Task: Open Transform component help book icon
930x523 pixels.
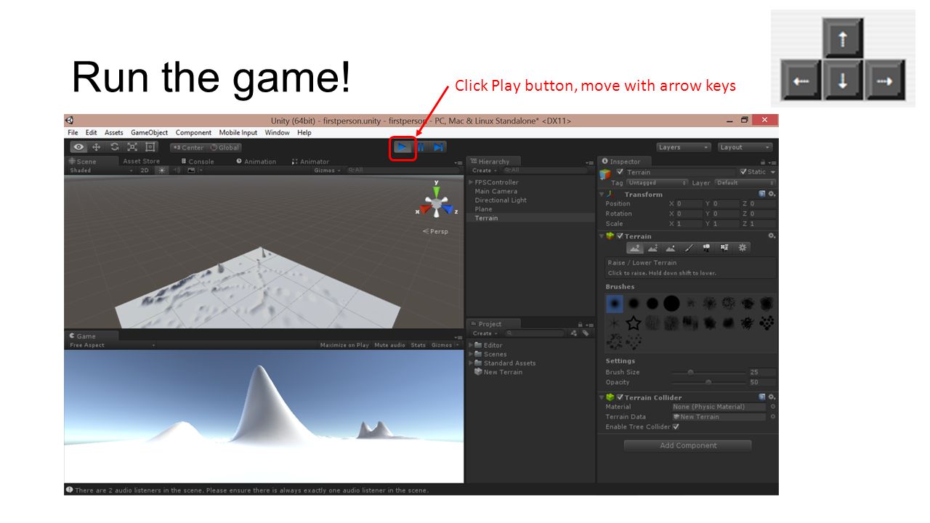Action: point(762,194)
